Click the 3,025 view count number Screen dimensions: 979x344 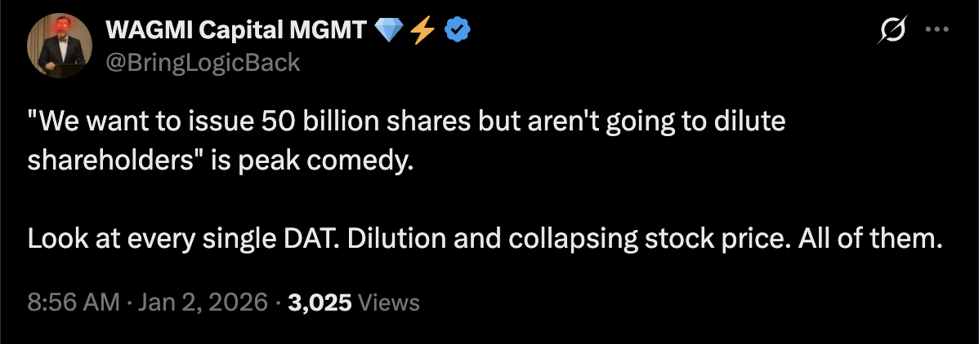point(320,303)
